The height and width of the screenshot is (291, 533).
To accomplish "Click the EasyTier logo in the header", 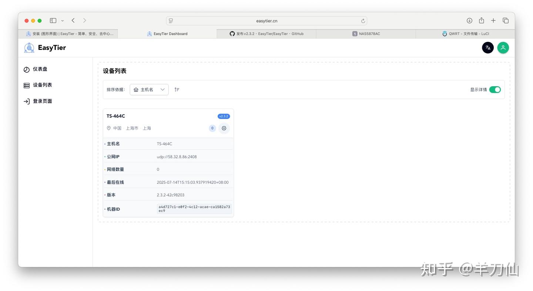I will coord(45,48).
